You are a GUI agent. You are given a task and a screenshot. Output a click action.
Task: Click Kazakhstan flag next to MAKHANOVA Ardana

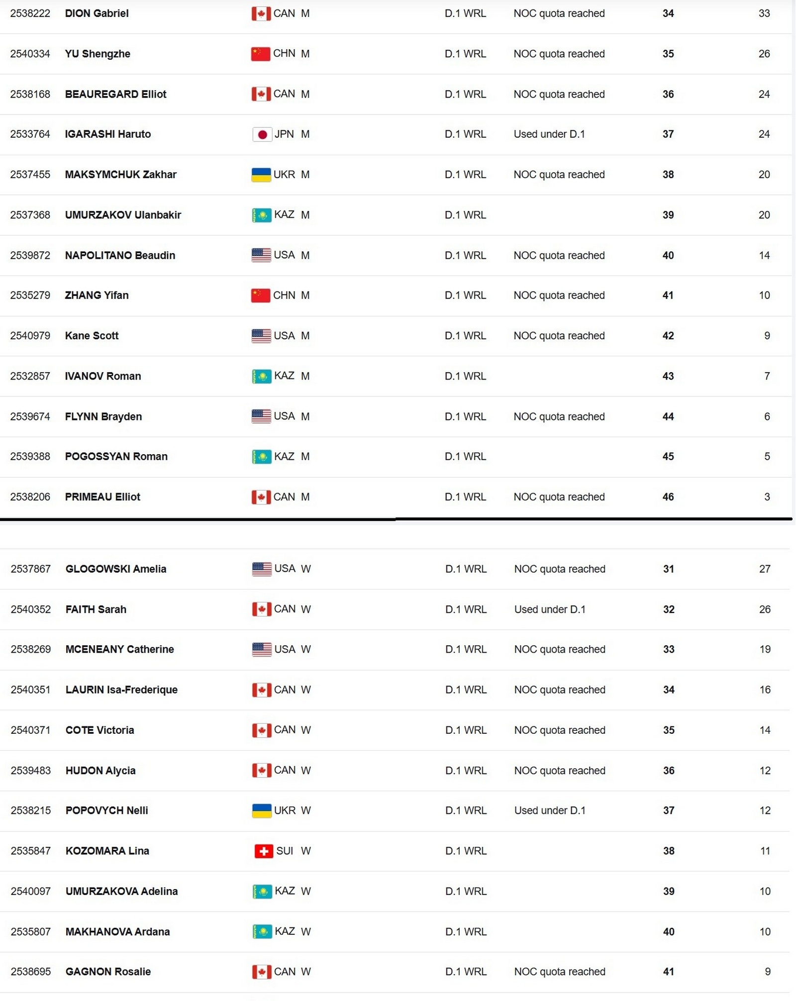click(262, 931)
